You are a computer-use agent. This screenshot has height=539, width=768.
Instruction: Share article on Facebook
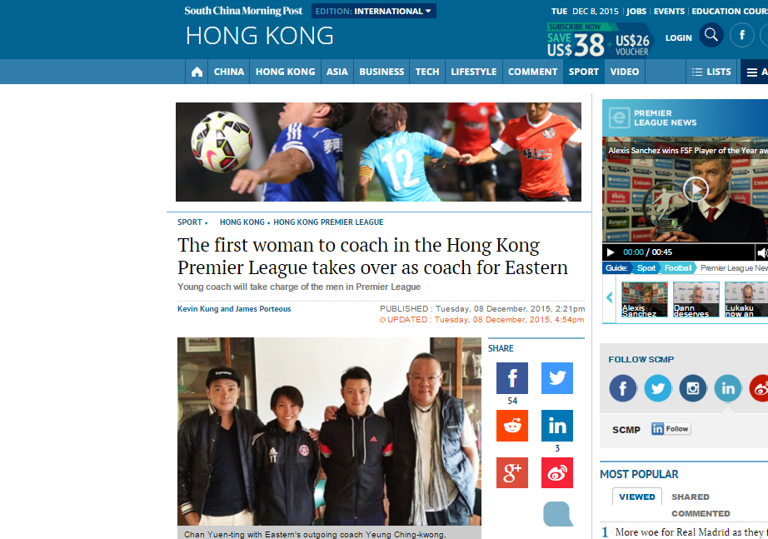tap(511, 378)
